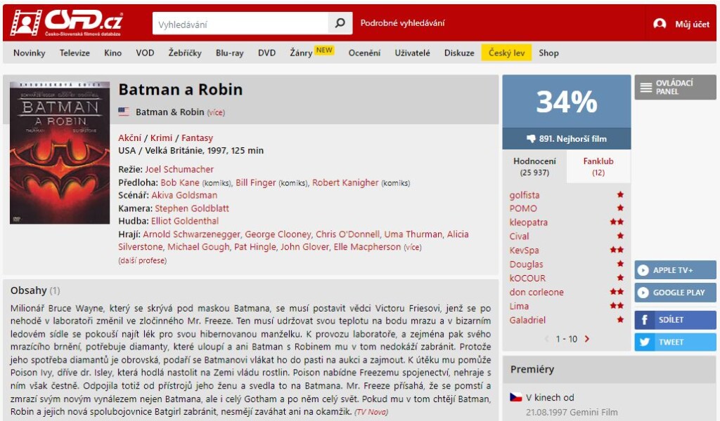Click the Google Play play icon

(x=643, y=293)
